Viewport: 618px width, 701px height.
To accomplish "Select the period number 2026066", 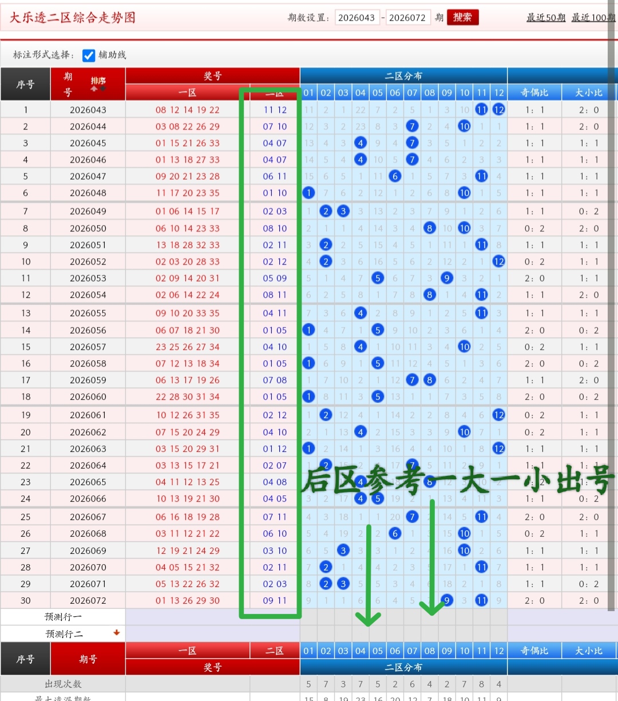I will (88, 498).
